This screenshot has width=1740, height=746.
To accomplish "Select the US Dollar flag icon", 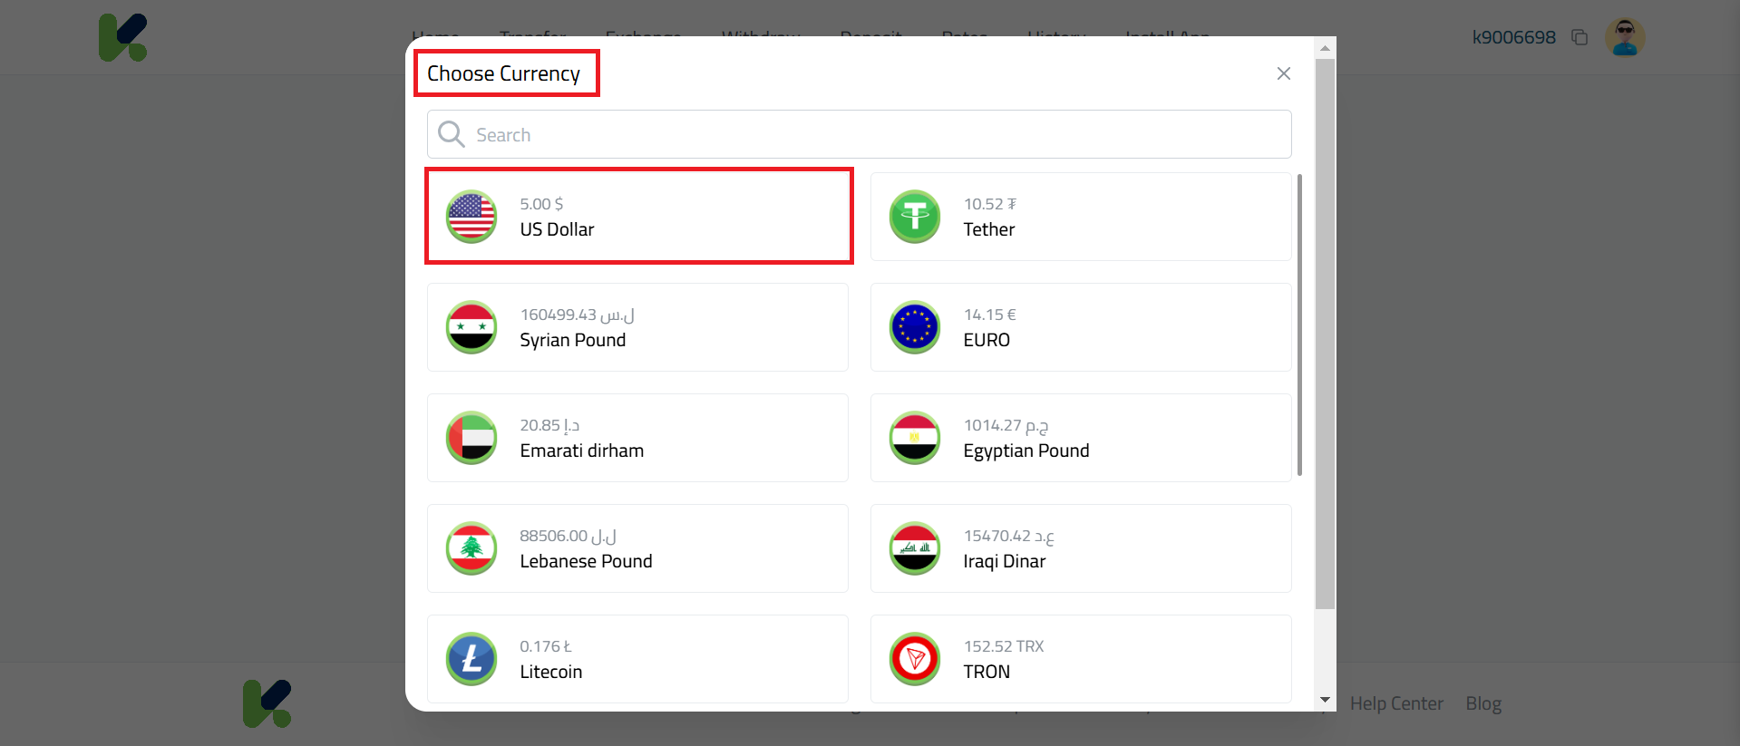I will [x=471, y=217].
